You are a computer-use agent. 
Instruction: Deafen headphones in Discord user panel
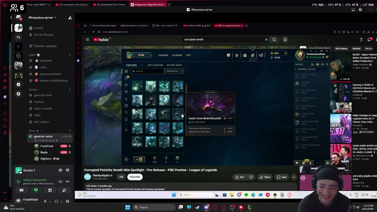pyautogui.click(x=56, y=201)
